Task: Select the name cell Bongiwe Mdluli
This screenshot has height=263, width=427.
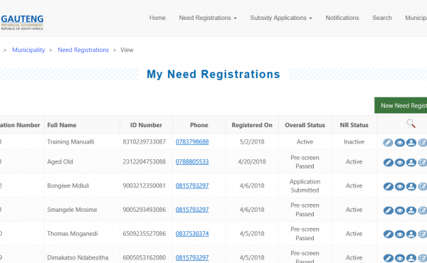Action: point(68,186)
